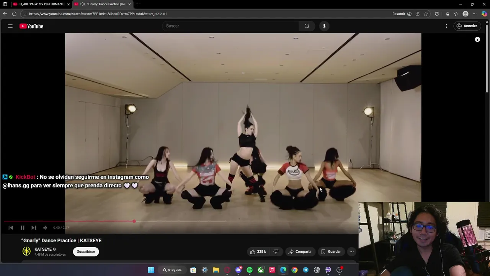The image size is (490, 276).
Task: Click Resumir in the address bar
Action: (x=399, y=14)
